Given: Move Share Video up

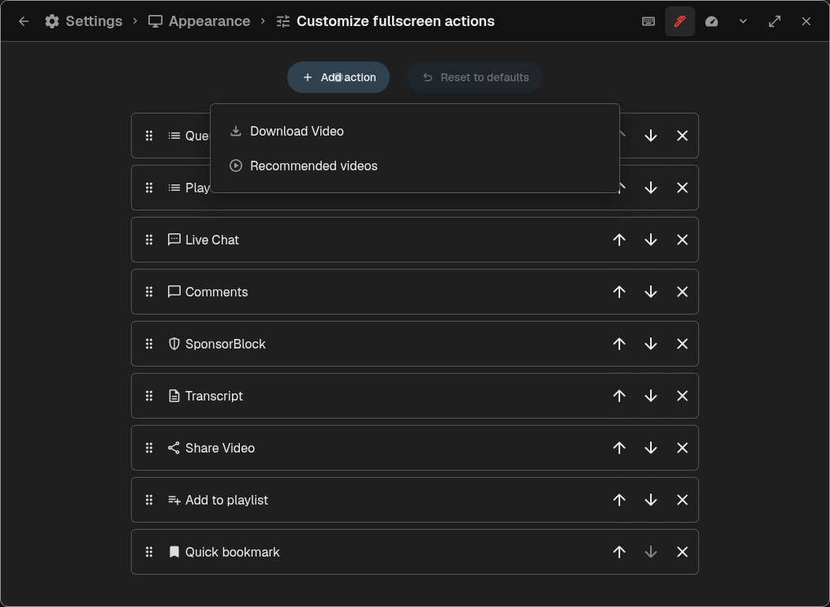Looking at the screenshot, I should coord(619,448).
